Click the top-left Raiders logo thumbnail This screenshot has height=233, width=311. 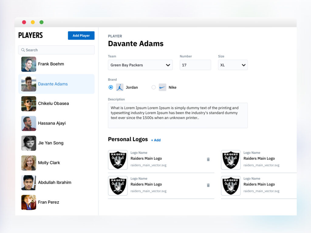coord(118,160)
